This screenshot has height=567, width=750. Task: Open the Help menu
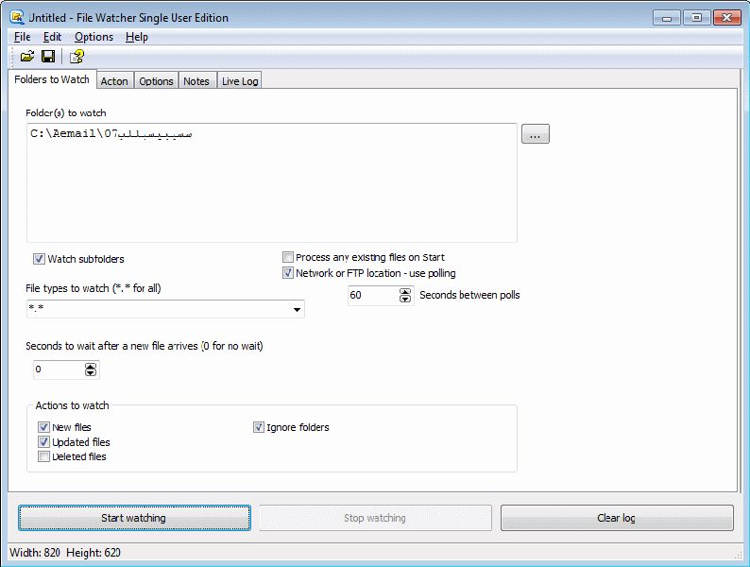(137, 37)
